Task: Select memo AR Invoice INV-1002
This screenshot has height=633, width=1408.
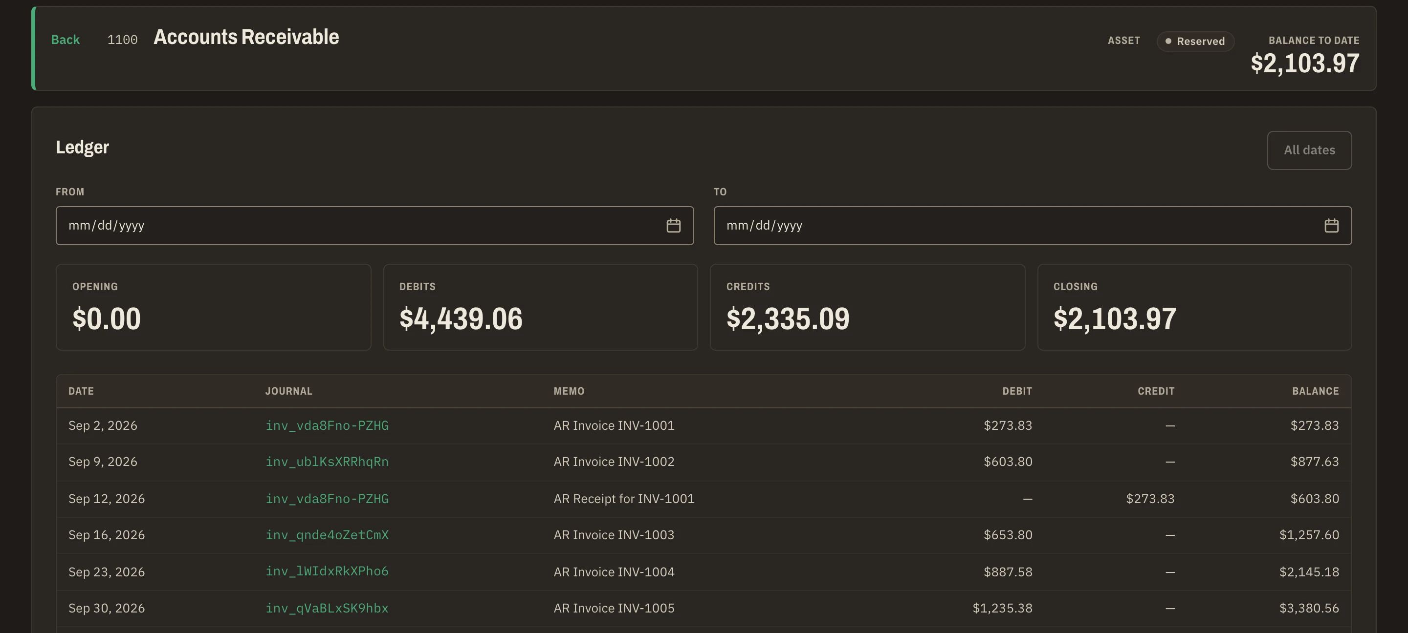Action: tap(614, 462)
